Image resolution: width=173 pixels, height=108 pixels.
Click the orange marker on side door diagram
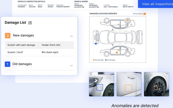[117, 52]
